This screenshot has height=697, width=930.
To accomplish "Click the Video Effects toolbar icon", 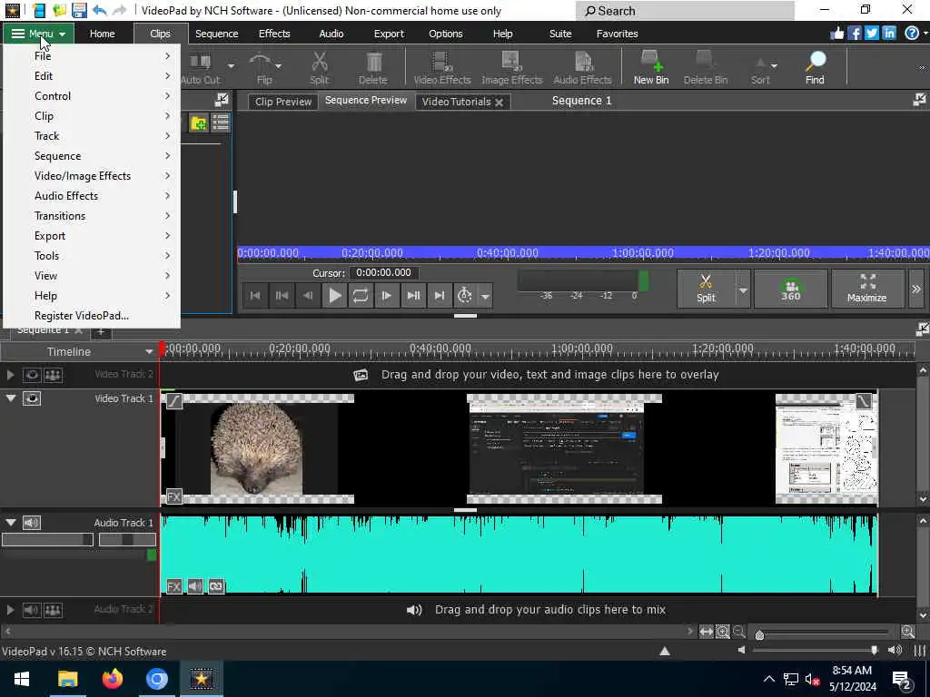I will [442, 67].
